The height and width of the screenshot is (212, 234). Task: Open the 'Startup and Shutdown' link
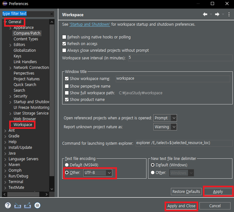[90, 24]
